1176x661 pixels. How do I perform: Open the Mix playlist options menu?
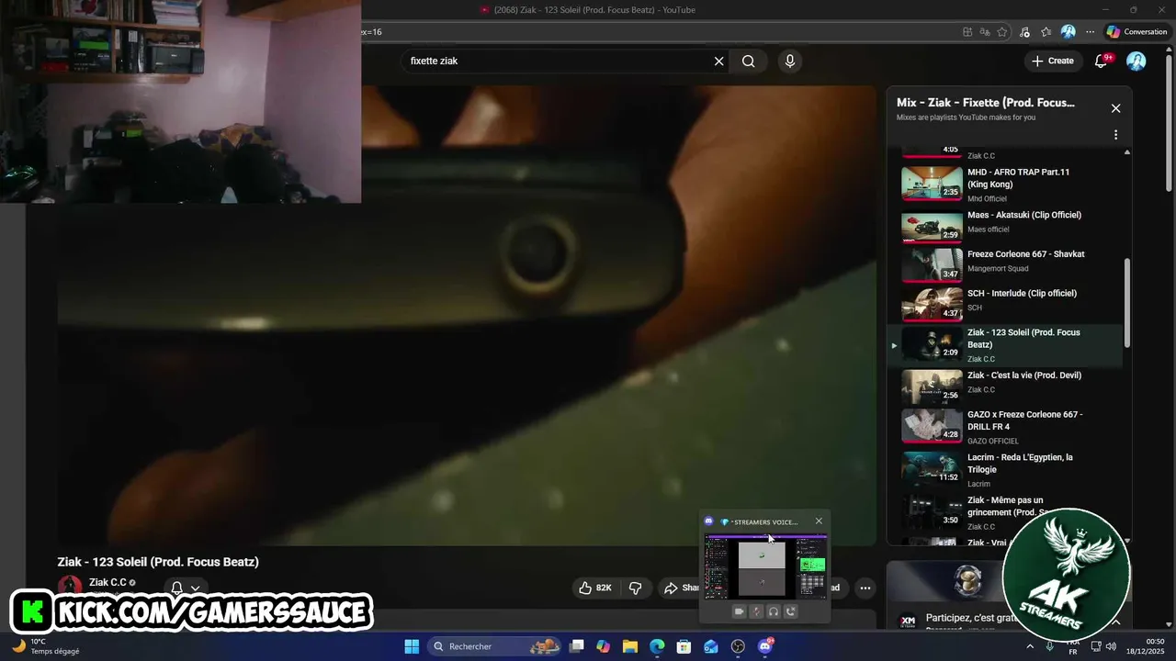tap(1115, 135)
